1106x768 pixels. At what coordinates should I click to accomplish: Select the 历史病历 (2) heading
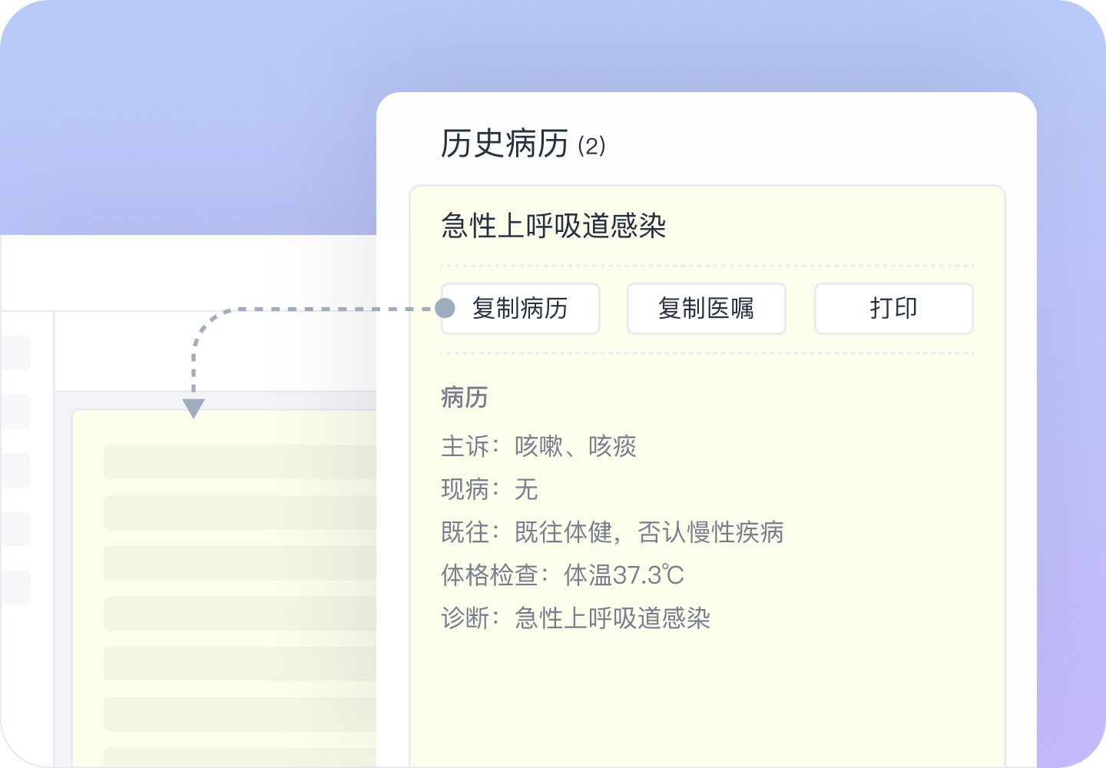point(523,144)
